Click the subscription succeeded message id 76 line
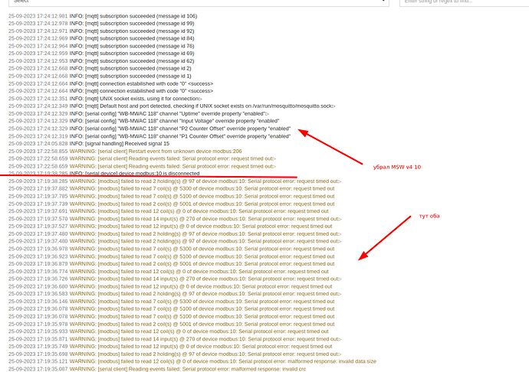This screenshot has height=372, width=529. tap(101, 46)
